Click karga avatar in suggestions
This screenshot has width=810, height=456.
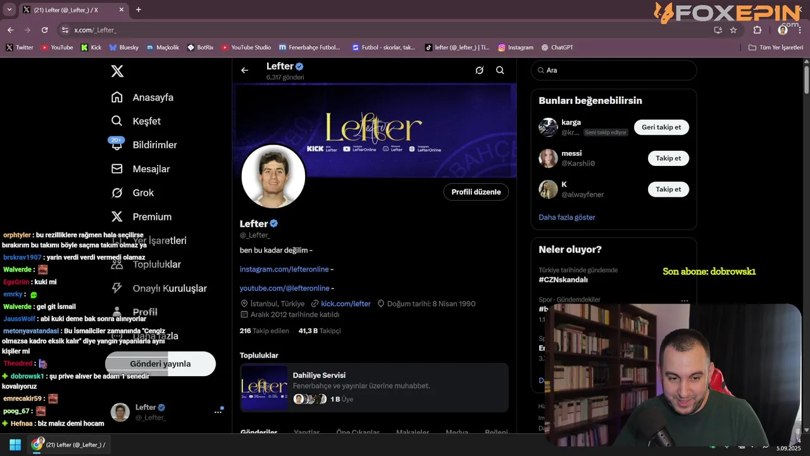(x=548, y=127)
